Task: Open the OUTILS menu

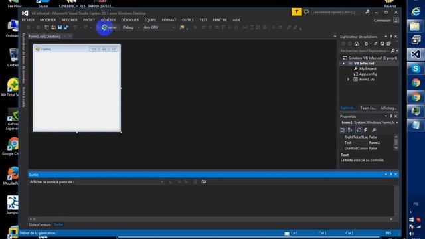Action: [188, 20]
